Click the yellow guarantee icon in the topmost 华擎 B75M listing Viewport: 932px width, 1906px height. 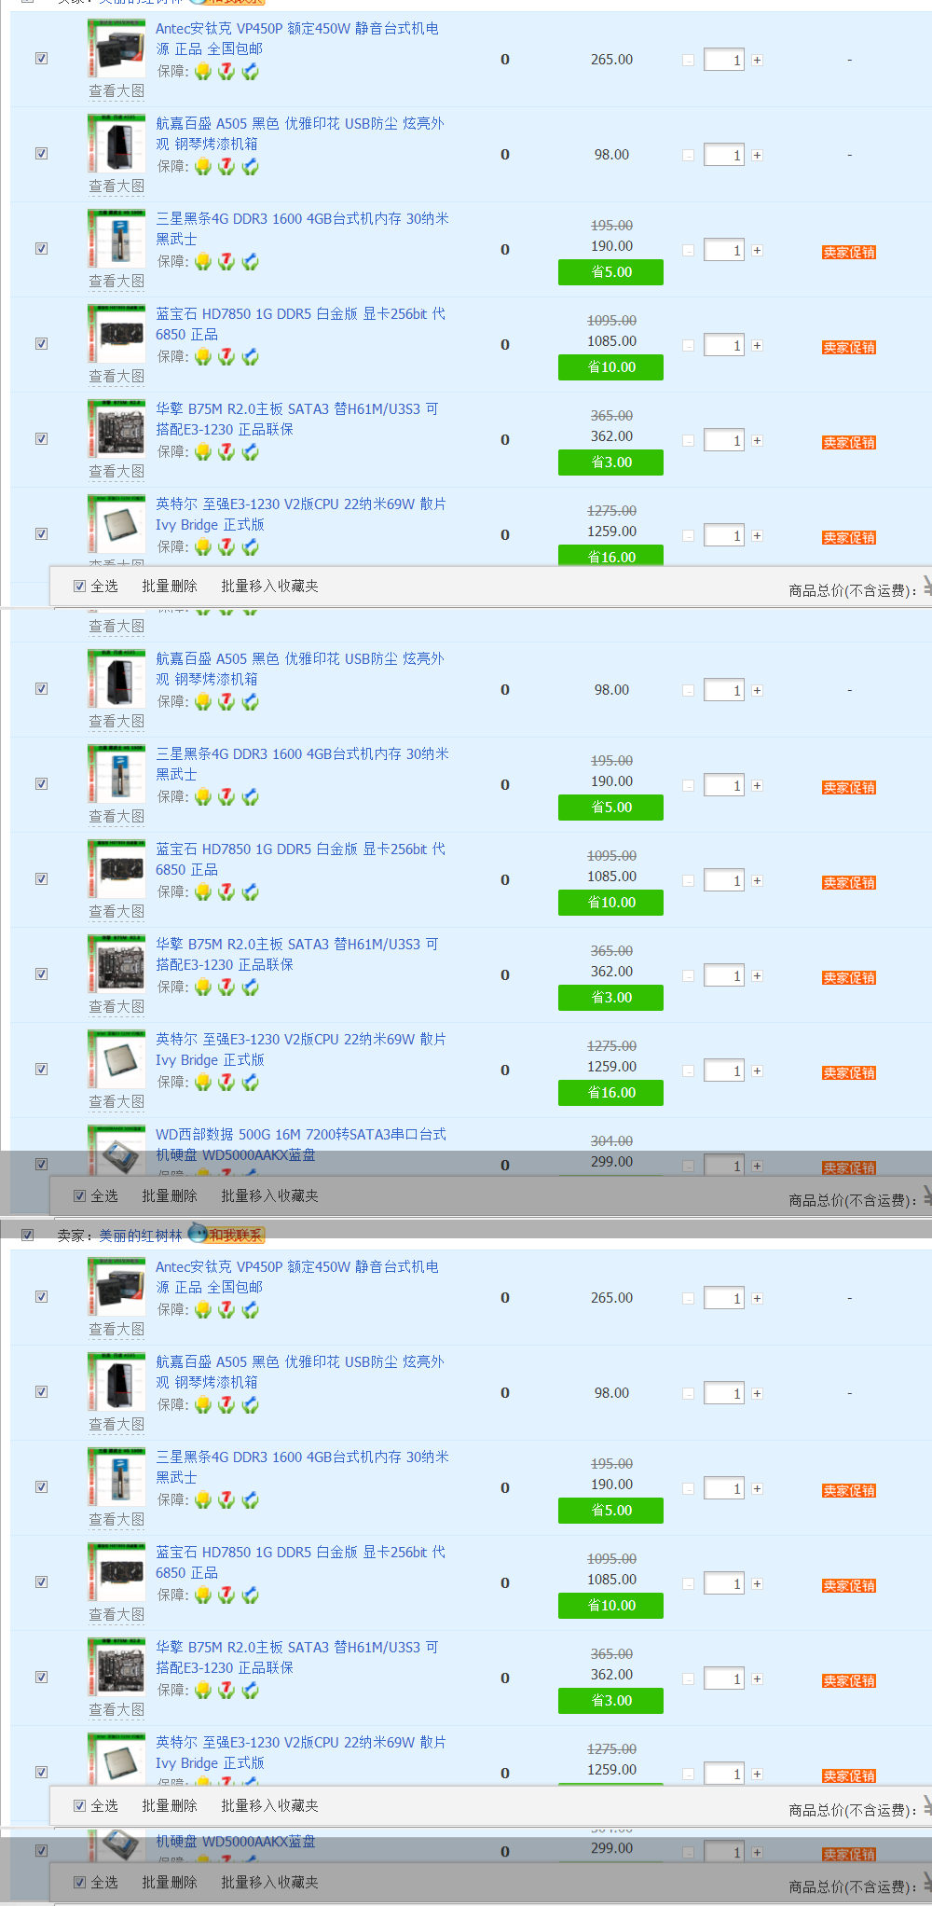[x=203, y=452]
